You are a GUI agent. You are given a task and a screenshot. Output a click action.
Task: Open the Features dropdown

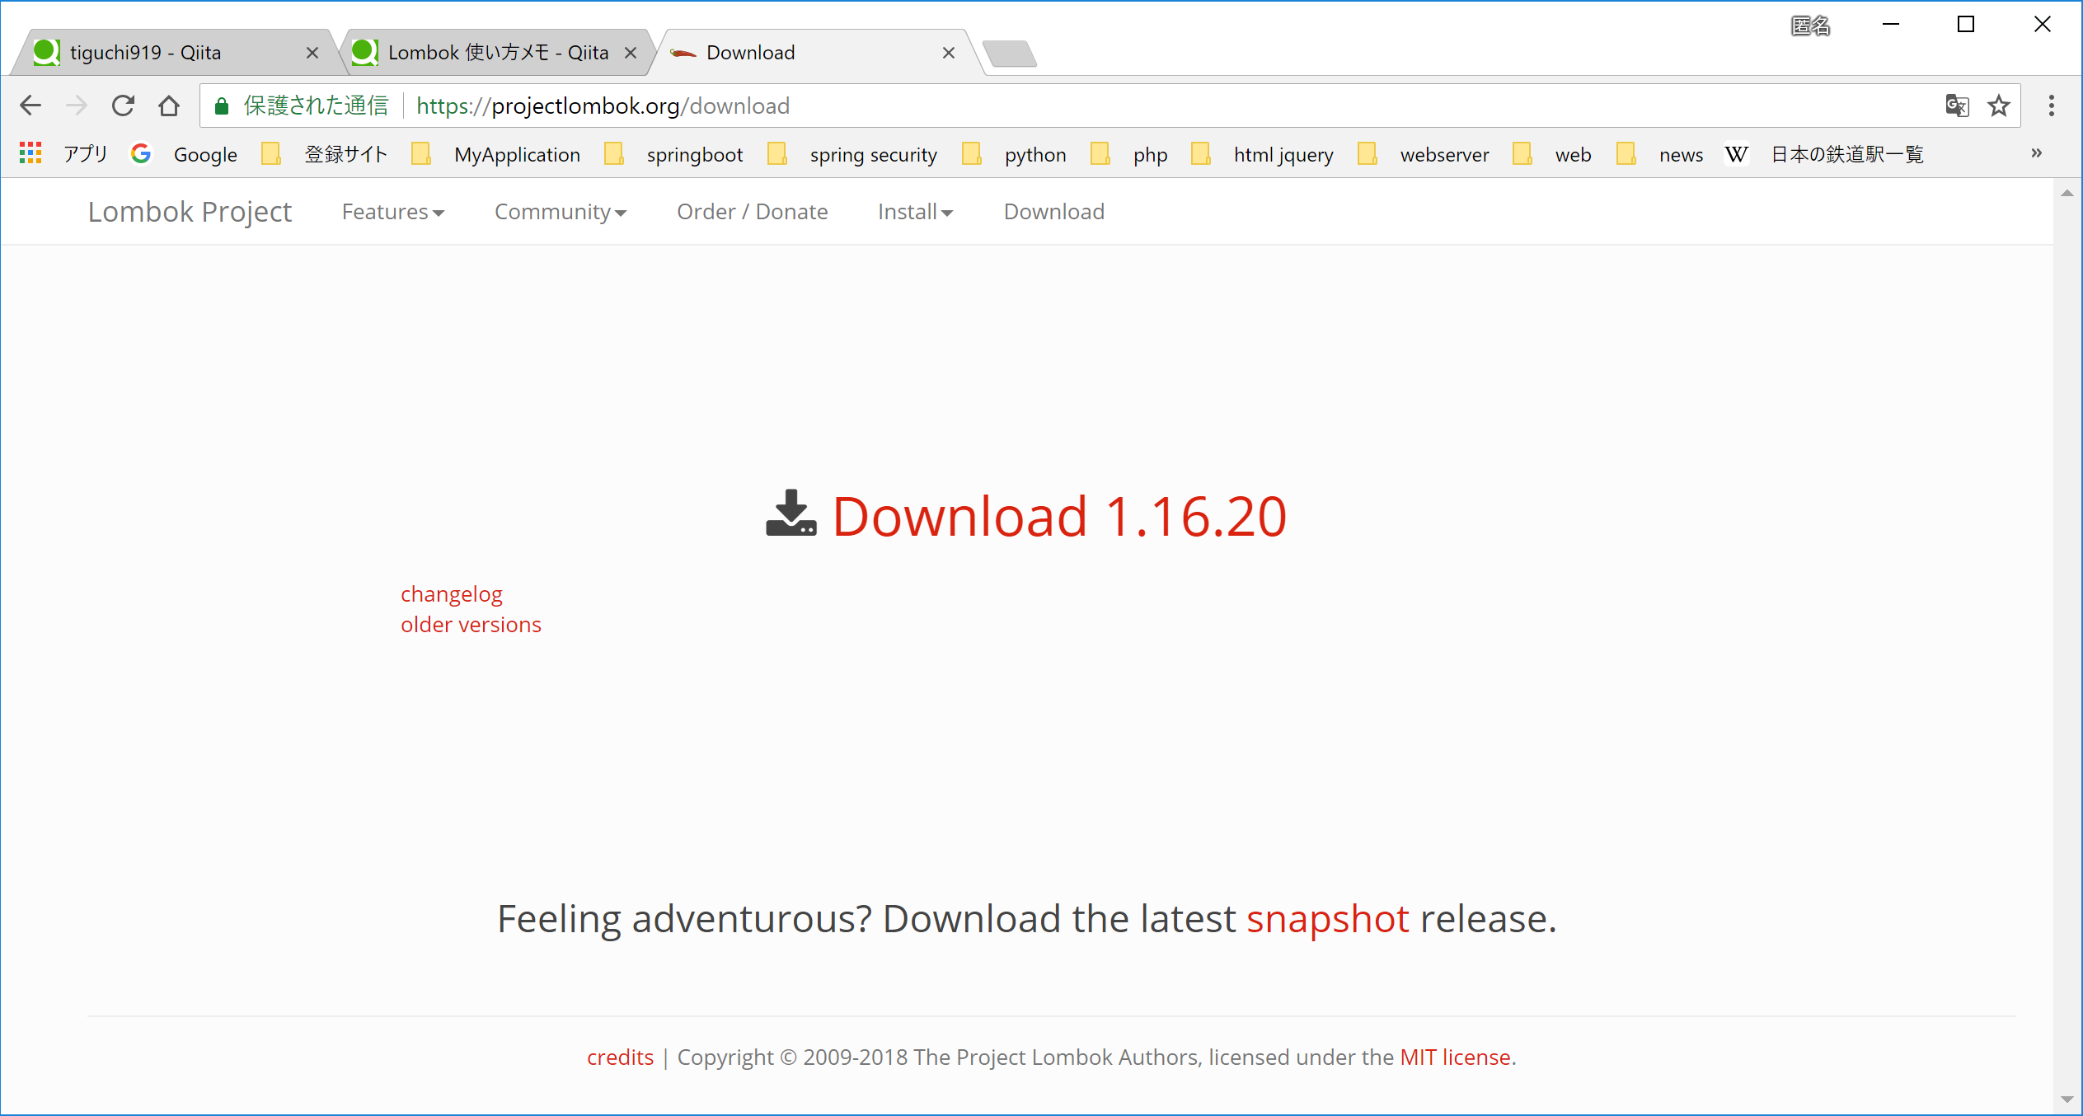pos(392,212)
